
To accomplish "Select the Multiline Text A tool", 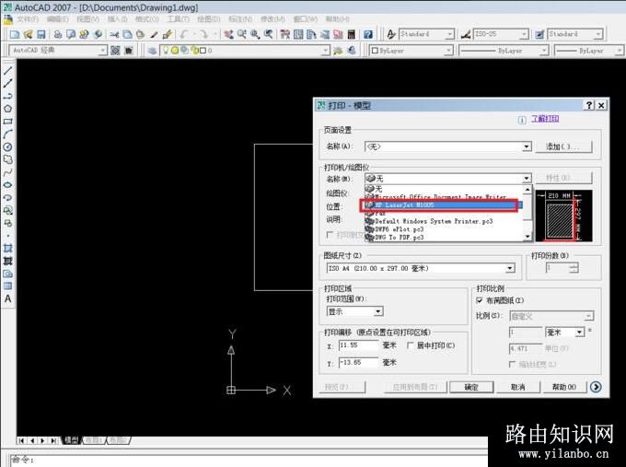I will 7,298.
